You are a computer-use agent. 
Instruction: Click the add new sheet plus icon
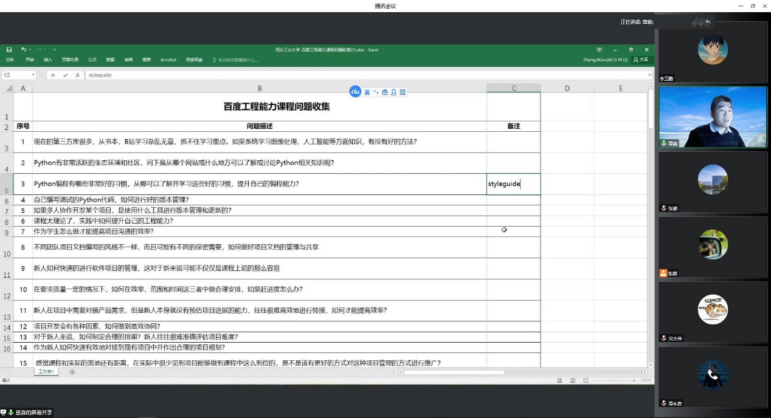pos(72,372)
